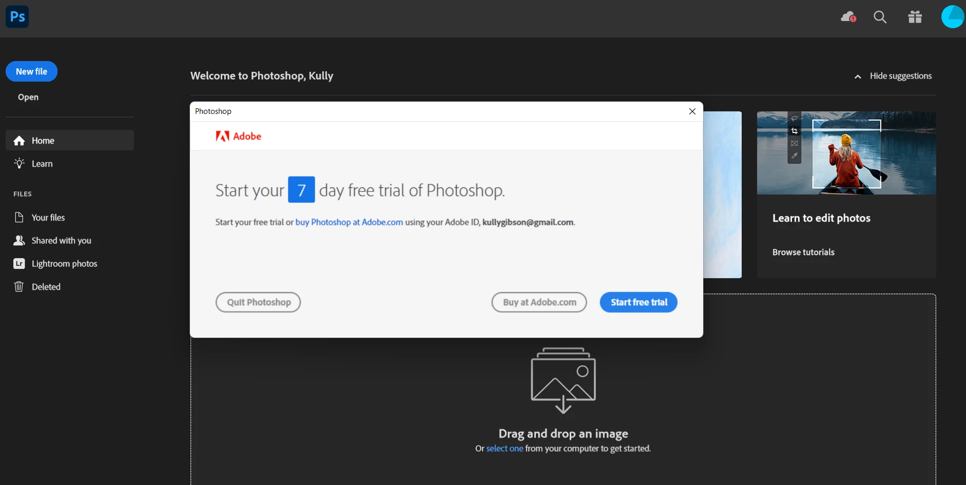Click Hide suggestions text
Screen dimensions: 966x485
(900, 76)
